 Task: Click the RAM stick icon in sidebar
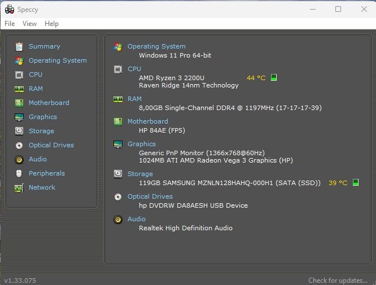[x=19, y=89]
